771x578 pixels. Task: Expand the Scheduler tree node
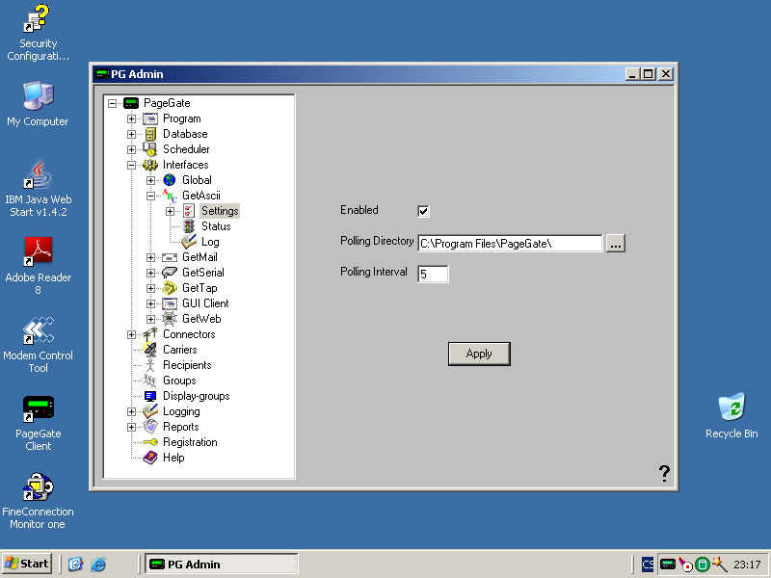tap(131, 149)
